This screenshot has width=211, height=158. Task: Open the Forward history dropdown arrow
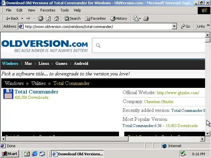tap(34, 18)
